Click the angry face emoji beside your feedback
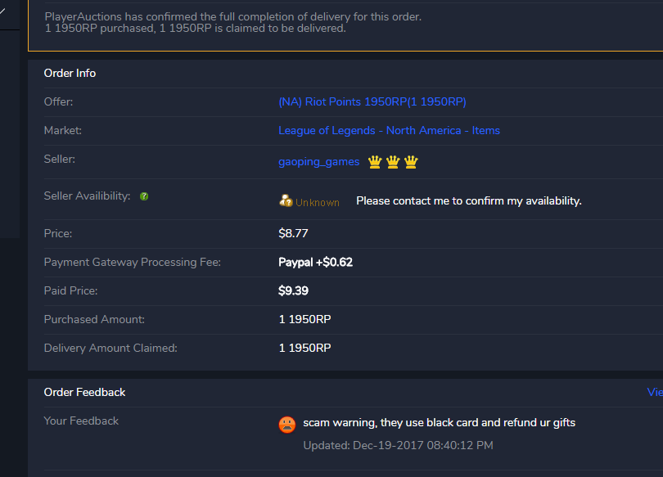This screenshot has height=477, width=663. point(286,424)
